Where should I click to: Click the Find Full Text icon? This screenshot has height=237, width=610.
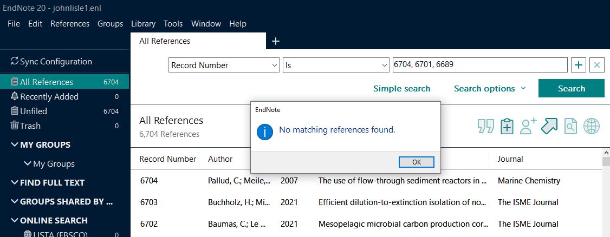[570, 126]
